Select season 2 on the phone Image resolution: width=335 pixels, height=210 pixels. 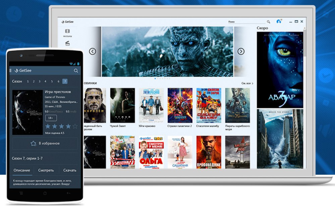tap(34, 81)
